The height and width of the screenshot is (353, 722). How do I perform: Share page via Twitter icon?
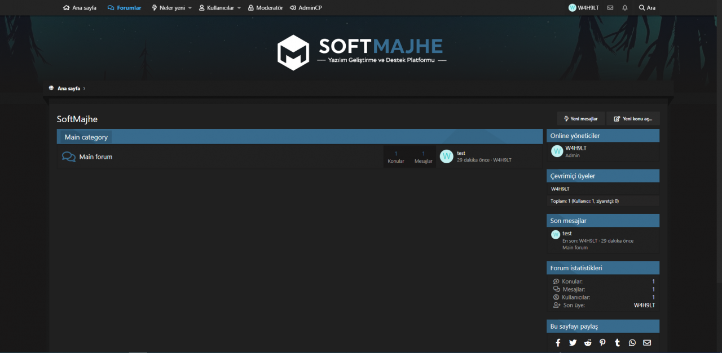point(573,343)
